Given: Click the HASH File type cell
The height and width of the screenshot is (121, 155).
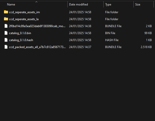Looking at the screenshot, I should [x=112, y=40].
